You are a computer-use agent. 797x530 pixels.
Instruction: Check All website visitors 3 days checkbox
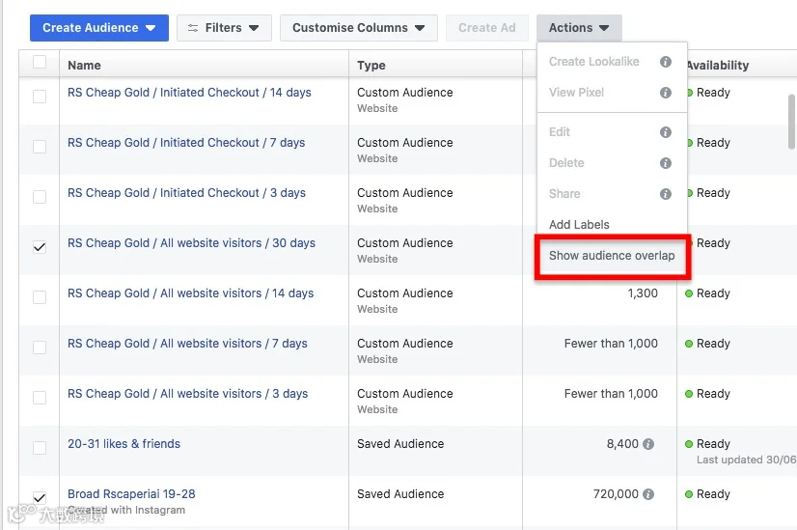(40, 398)
